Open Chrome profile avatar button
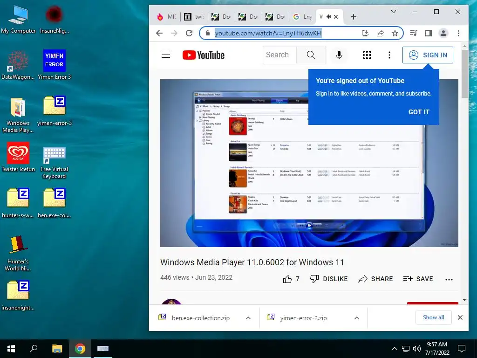Screen dimensions: 477x358 coord(443,33)
